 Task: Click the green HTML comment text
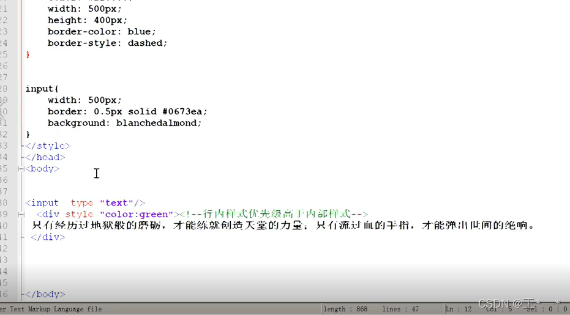[x=274, y=213]
